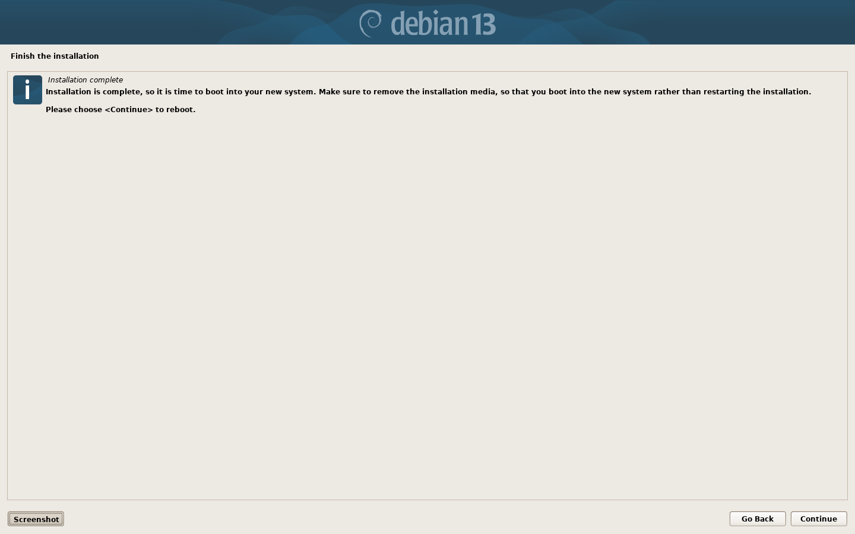Click the 'Finish the installation' heading

click(x=55, y=56)
